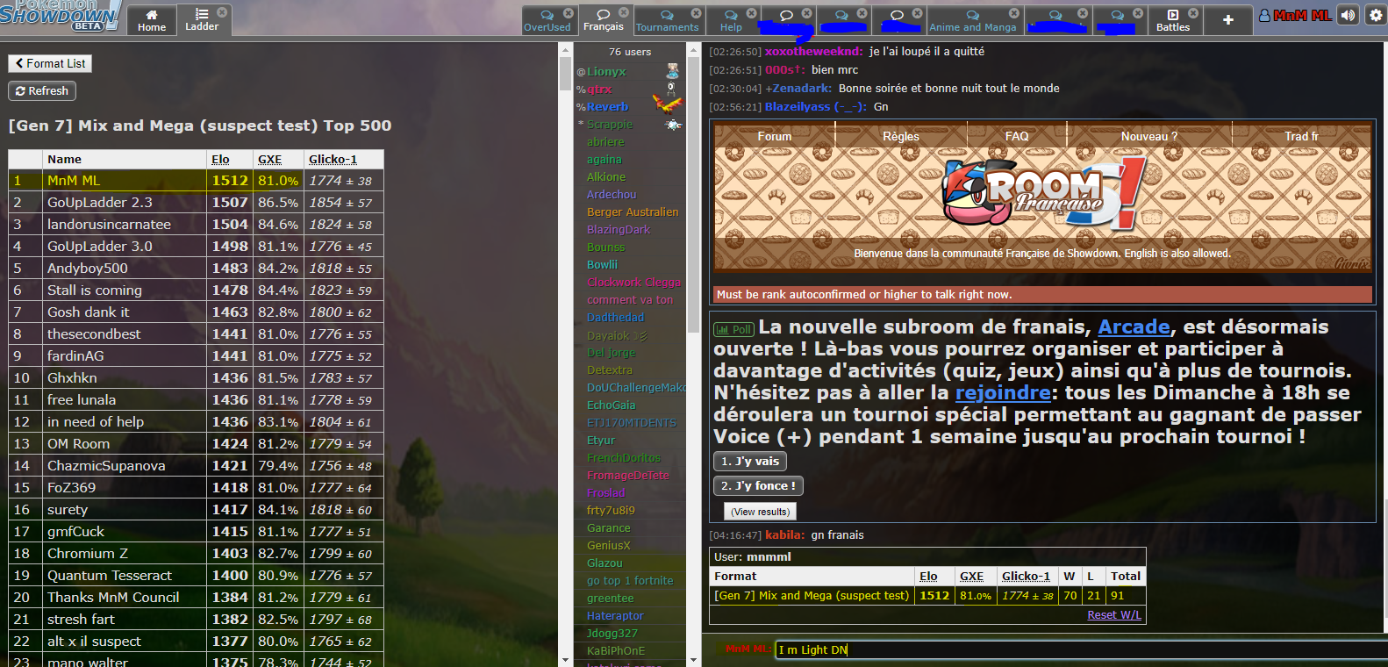Focus the chat message input field
This screenshot has width=1388, height=667.
[x=1081, y=649]
